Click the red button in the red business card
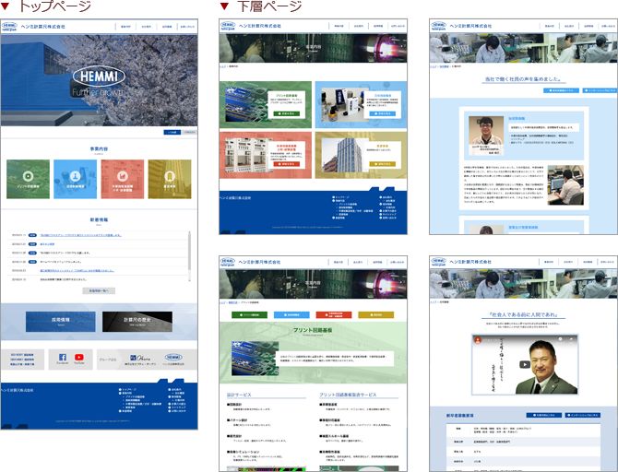Screen dimensions: 618x472 click(x=287, y=163)
